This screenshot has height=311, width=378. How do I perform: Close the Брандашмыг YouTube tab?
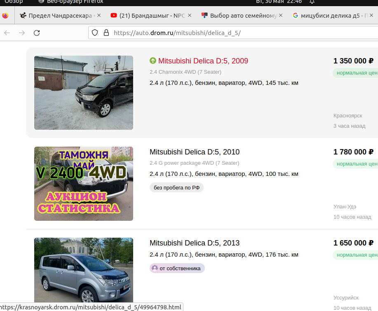tap(190, 15)
